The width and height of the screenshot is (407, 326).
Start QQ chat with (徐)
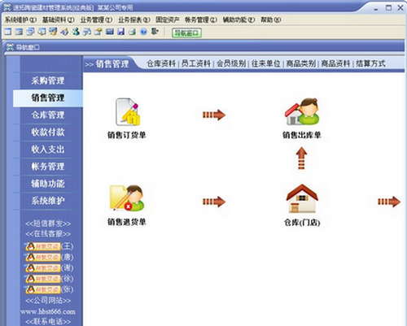tap(43, 279)
